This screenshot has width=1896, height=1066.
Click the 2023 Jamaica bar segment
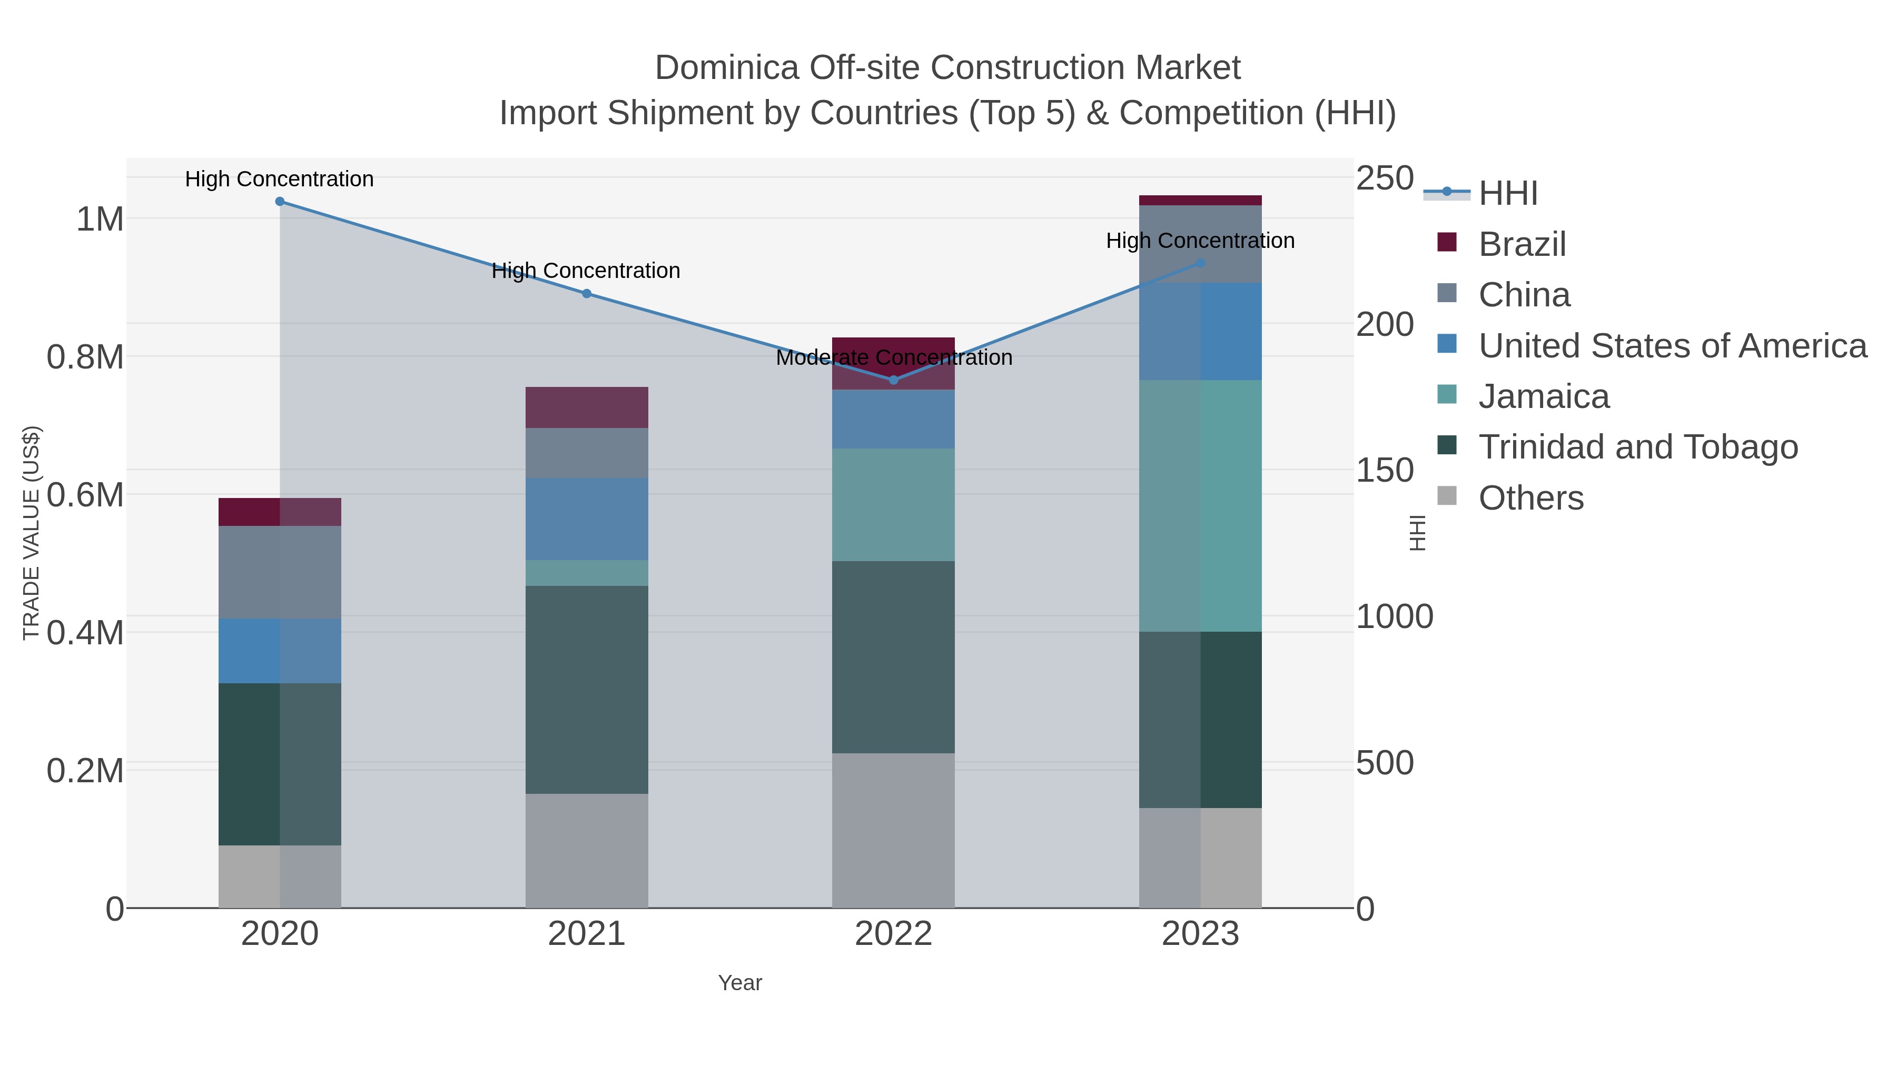pos(1200,506)
